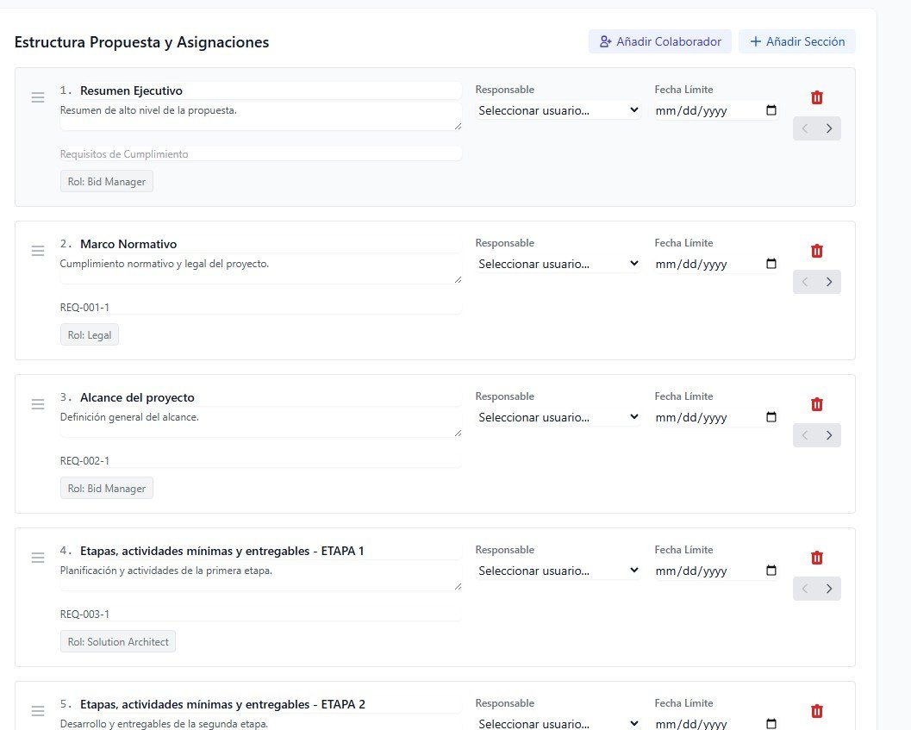This screenshot has width=911, height=730.
Task: Outdent ETAPA 1 section with left chevron
Action: pos(805,589)
